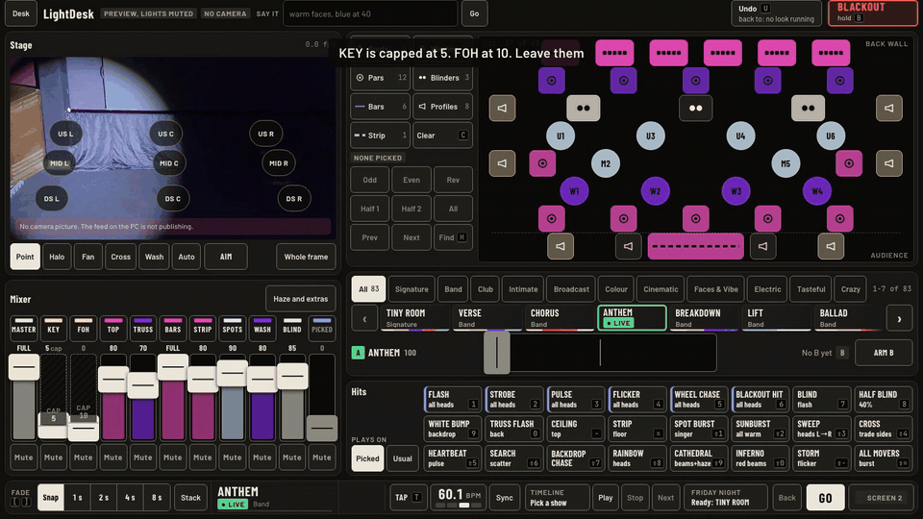
Task: Pick the Blinders fixture group
Action: point(442,78)
